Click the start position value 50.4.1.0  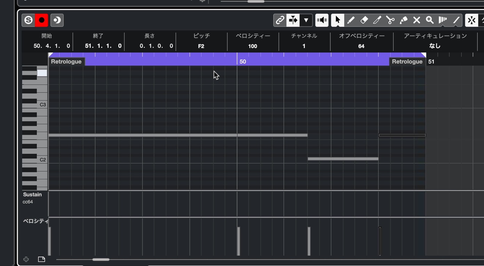click(52, 46)
